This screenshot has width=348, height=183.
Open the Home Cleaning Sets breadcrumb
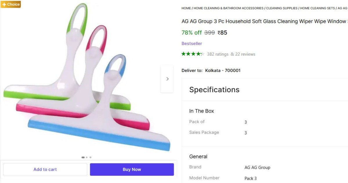[x=318, y=8]
